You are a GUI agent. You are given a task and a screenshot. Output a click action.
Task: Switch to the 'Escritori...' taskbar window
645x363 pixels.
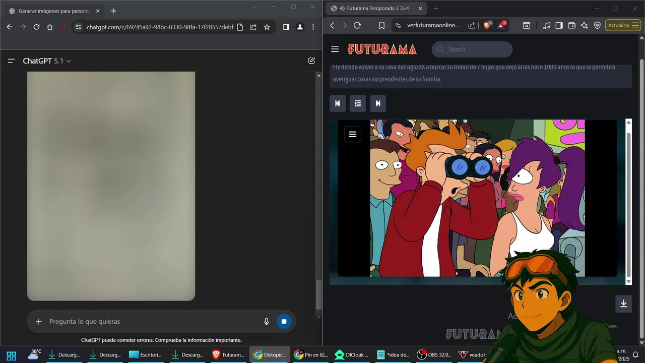point(145,355)
